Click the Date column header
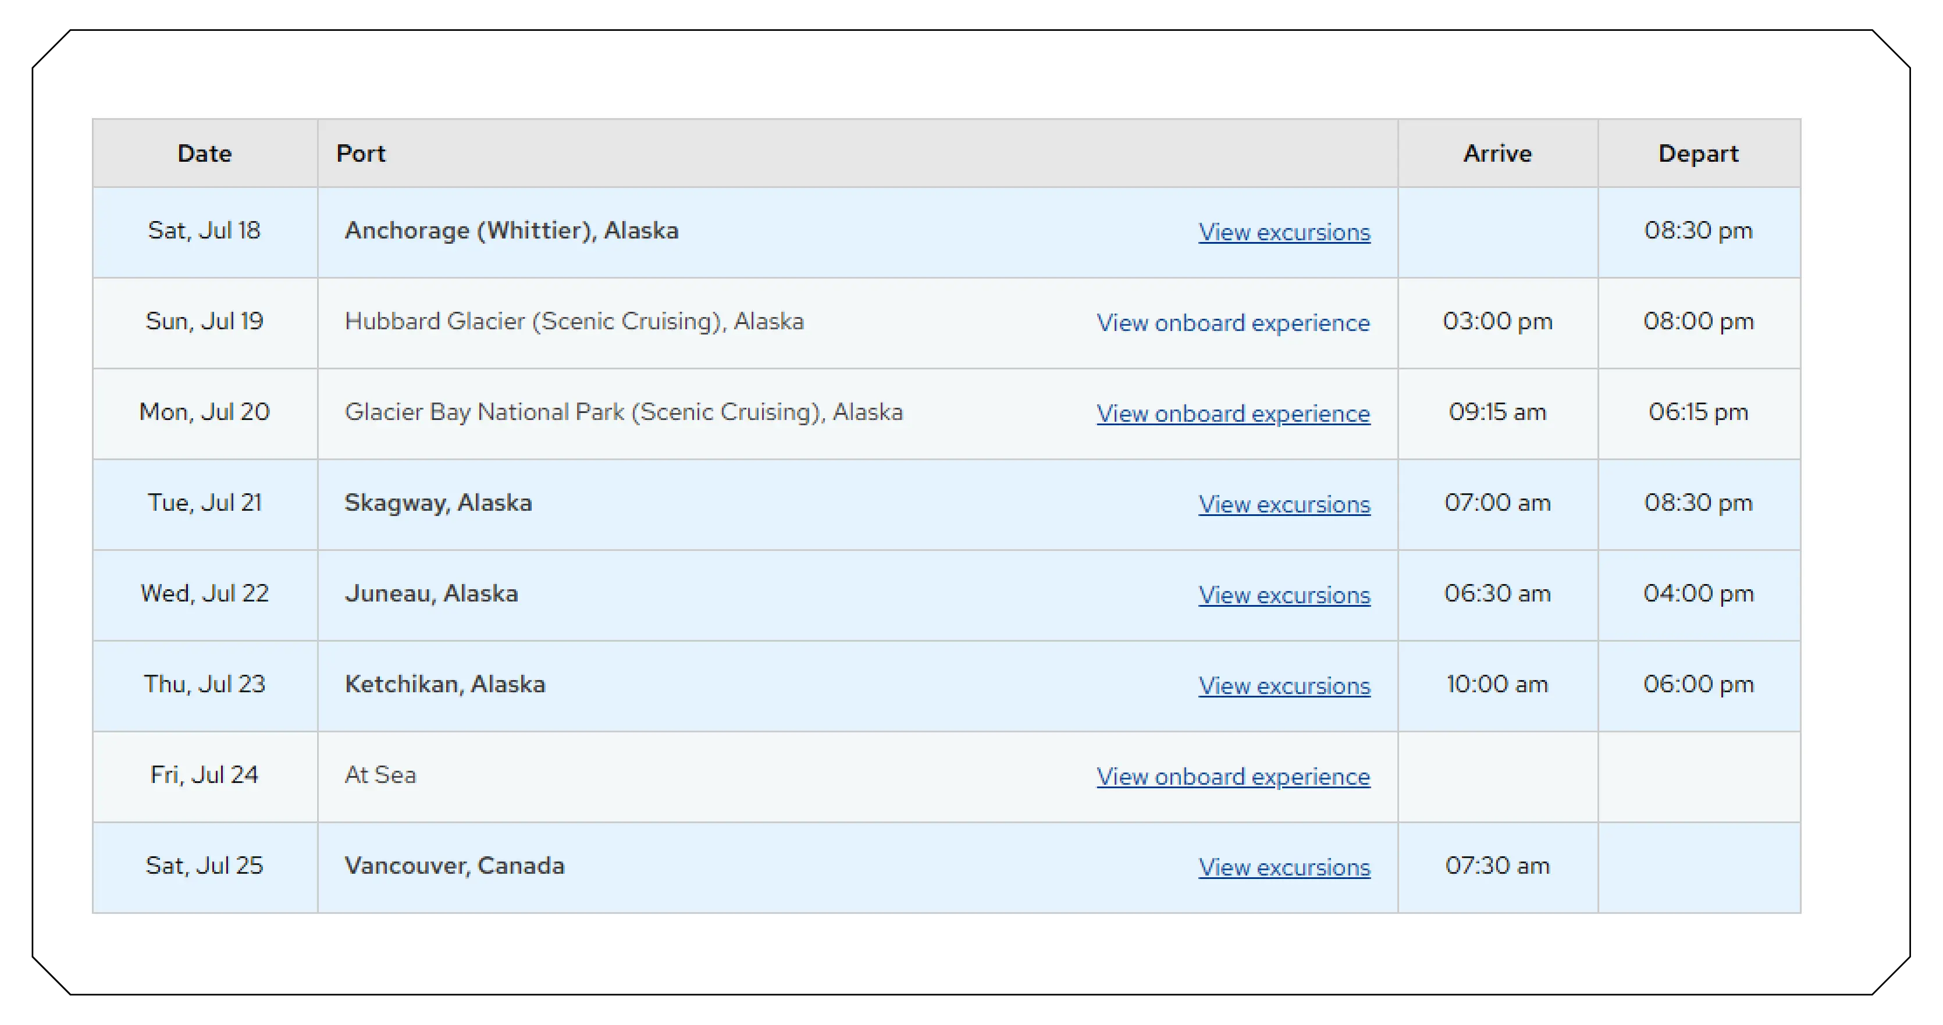 click(x=204, y=153)
